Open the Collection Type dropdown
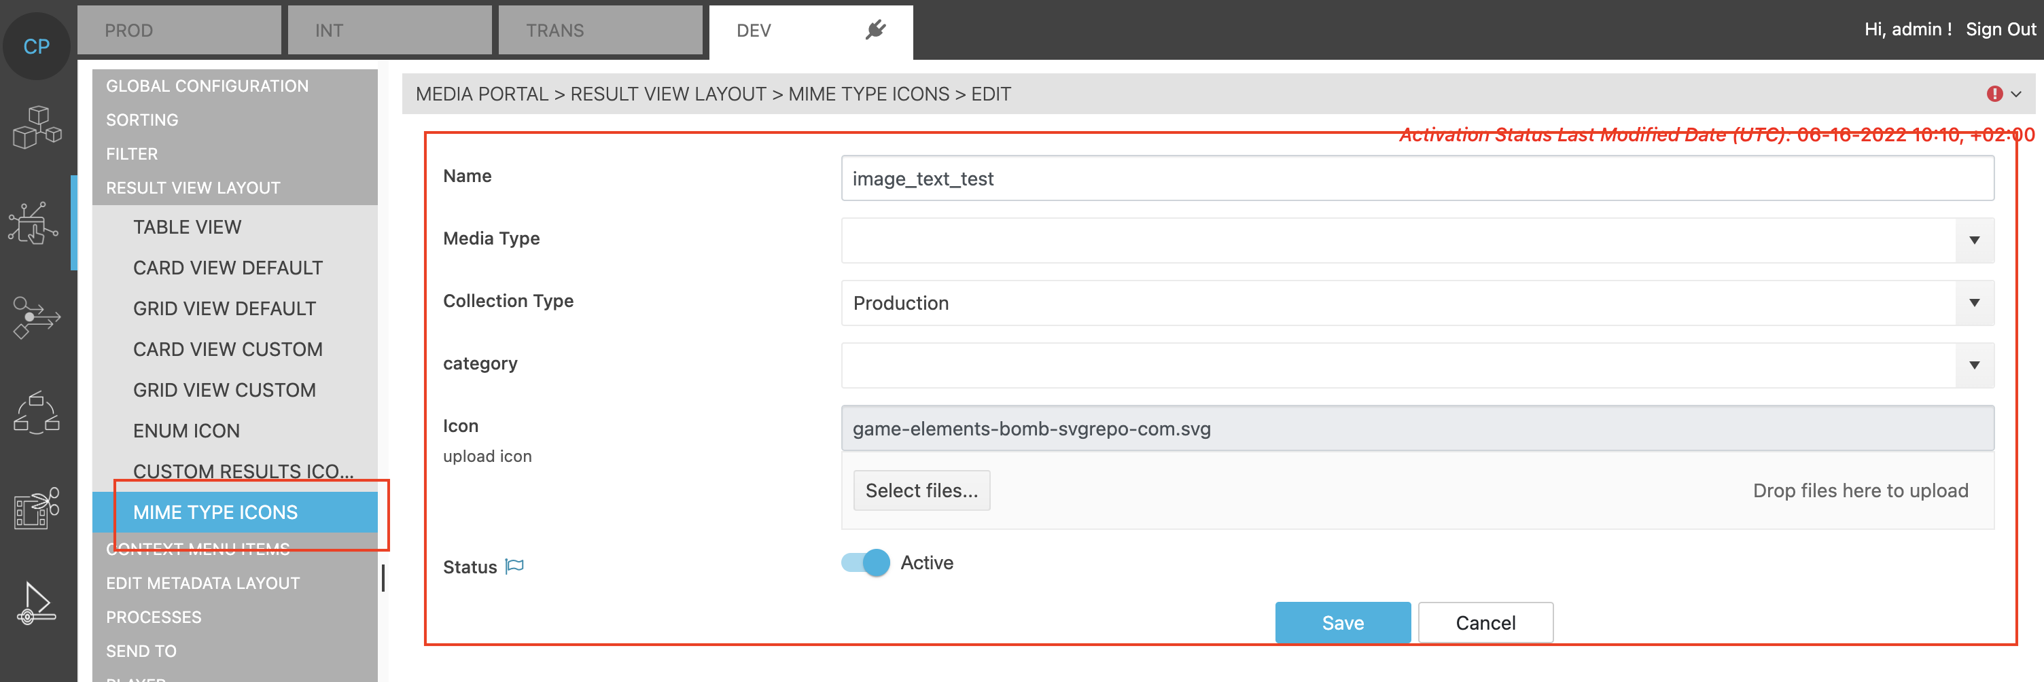The height and width of the screenshot is (682, 2044). click(x=1973, y=303)
